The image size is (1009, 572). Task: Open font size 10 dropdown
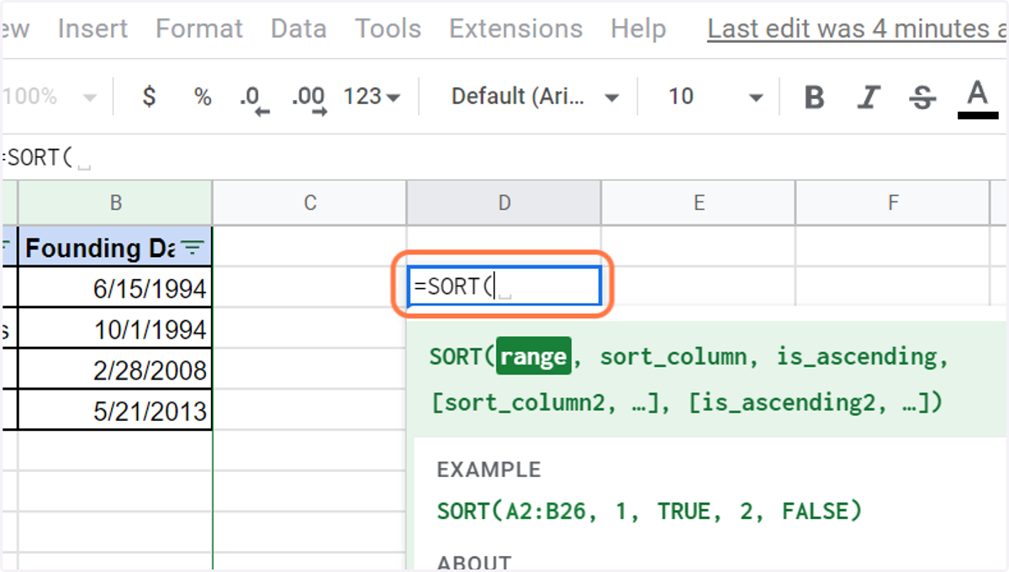point(716,97)
